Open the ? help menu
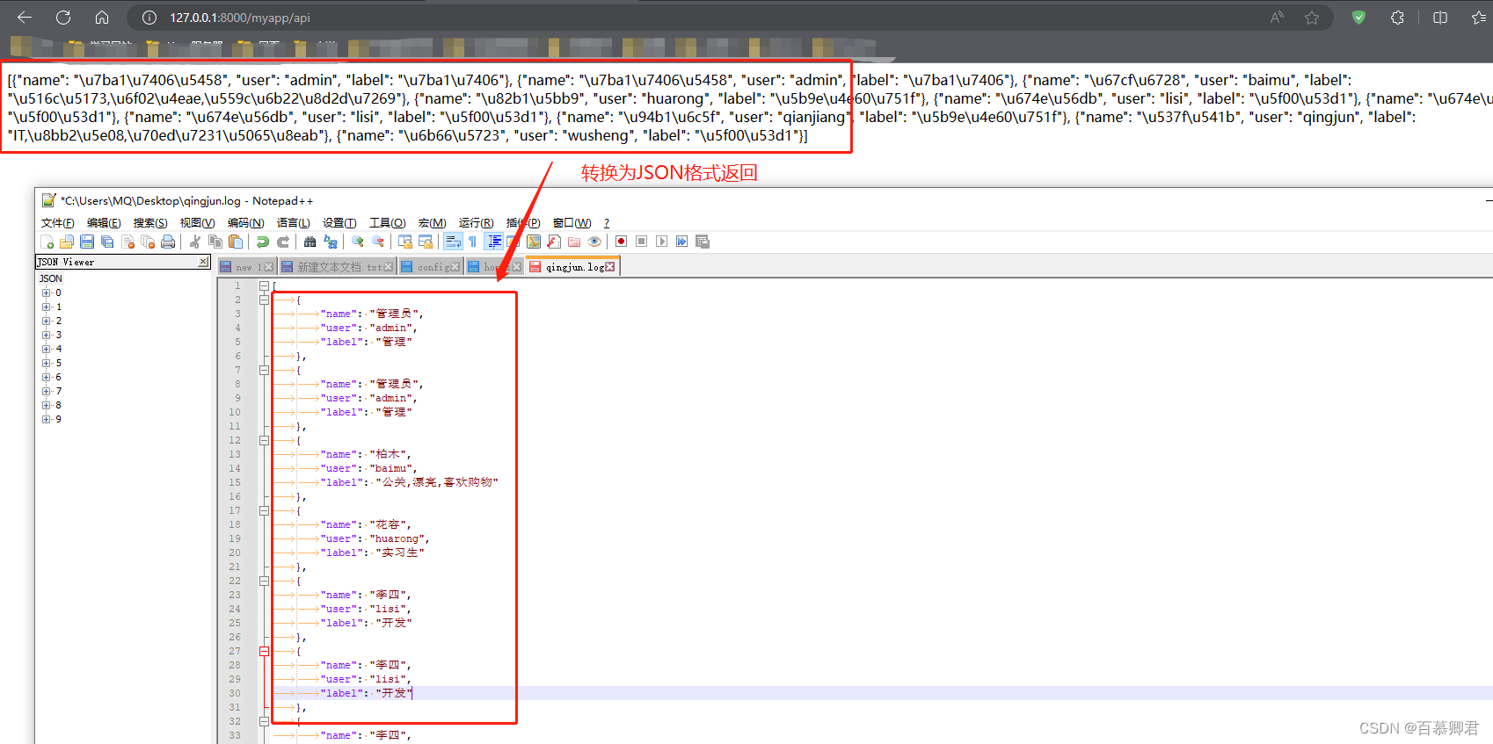 pos(607,223)
